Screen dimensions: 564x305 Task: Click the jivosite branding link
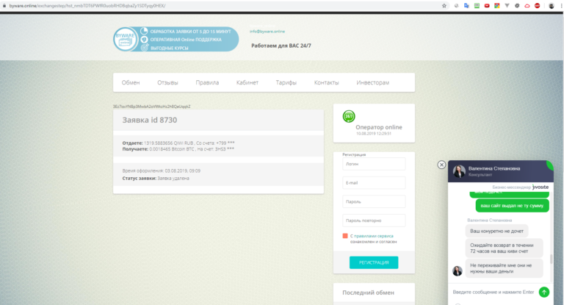coord(540,187)
